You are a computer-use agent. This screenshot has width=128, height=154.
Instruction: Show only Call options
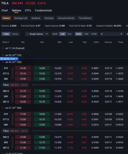[62, 34]
